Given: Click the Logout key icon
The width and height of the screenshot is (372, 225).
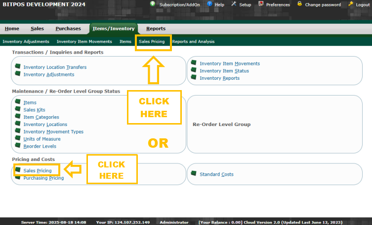Looking at the screenshot, I should point(351,4).
